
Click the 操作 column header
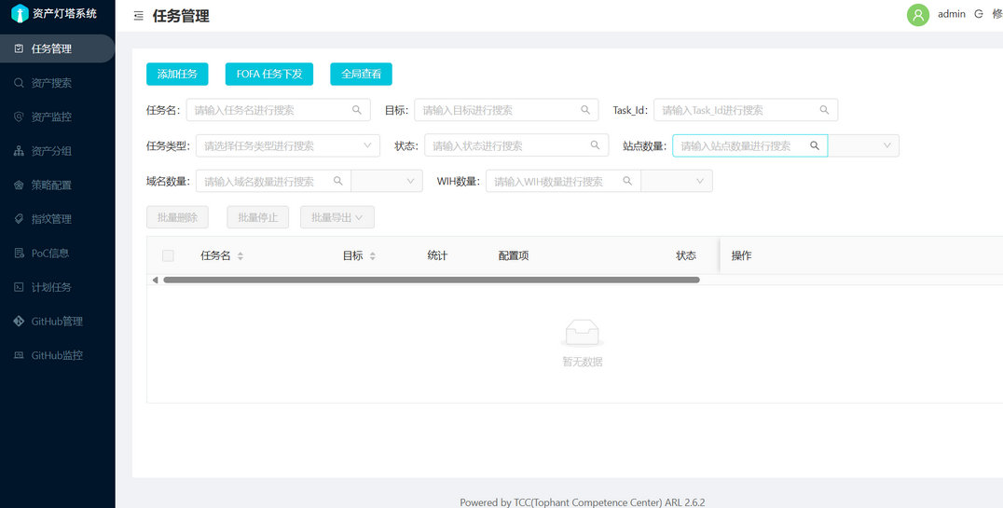click(x=741, y=256)
